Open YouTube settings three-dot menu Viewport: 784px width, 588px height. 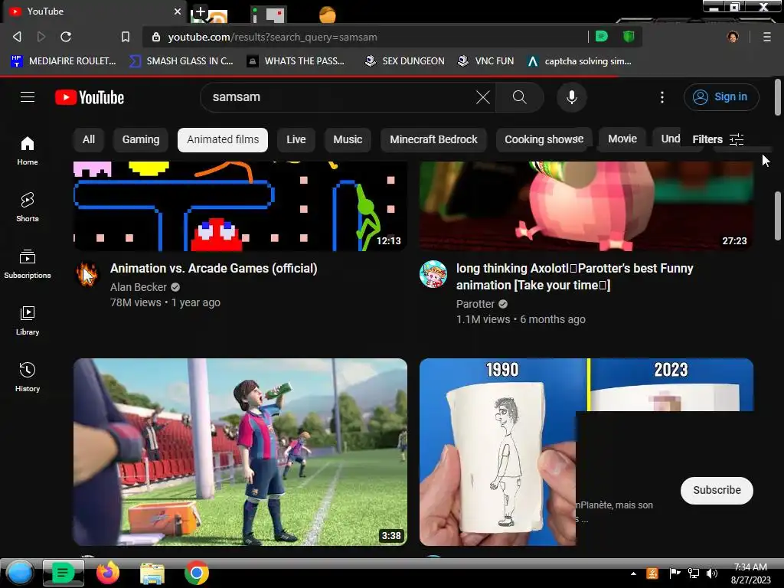[x=662, y=97]
